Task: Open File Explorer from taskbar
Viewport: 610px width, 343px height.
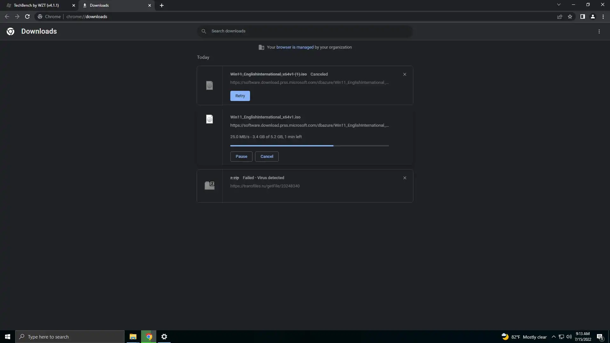Action: [x=133, y=337]
